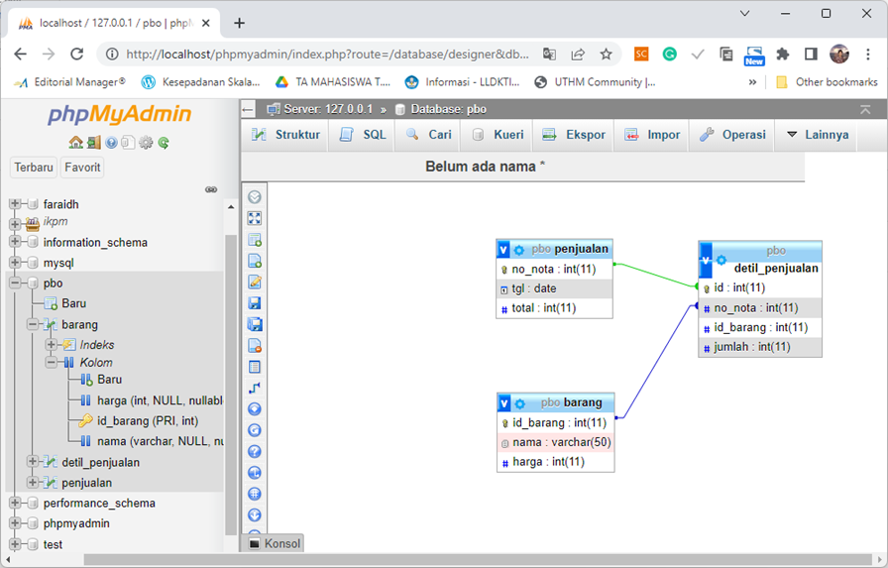Viewport: 888px width, 568px height.
Task: Click the Add tables from other databases icon
Action: (x=255, y=240)
